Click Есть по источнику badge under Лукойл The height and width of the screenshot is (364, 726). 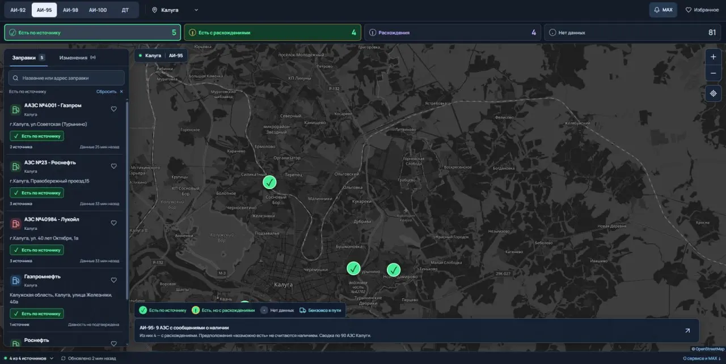(37, 250)
